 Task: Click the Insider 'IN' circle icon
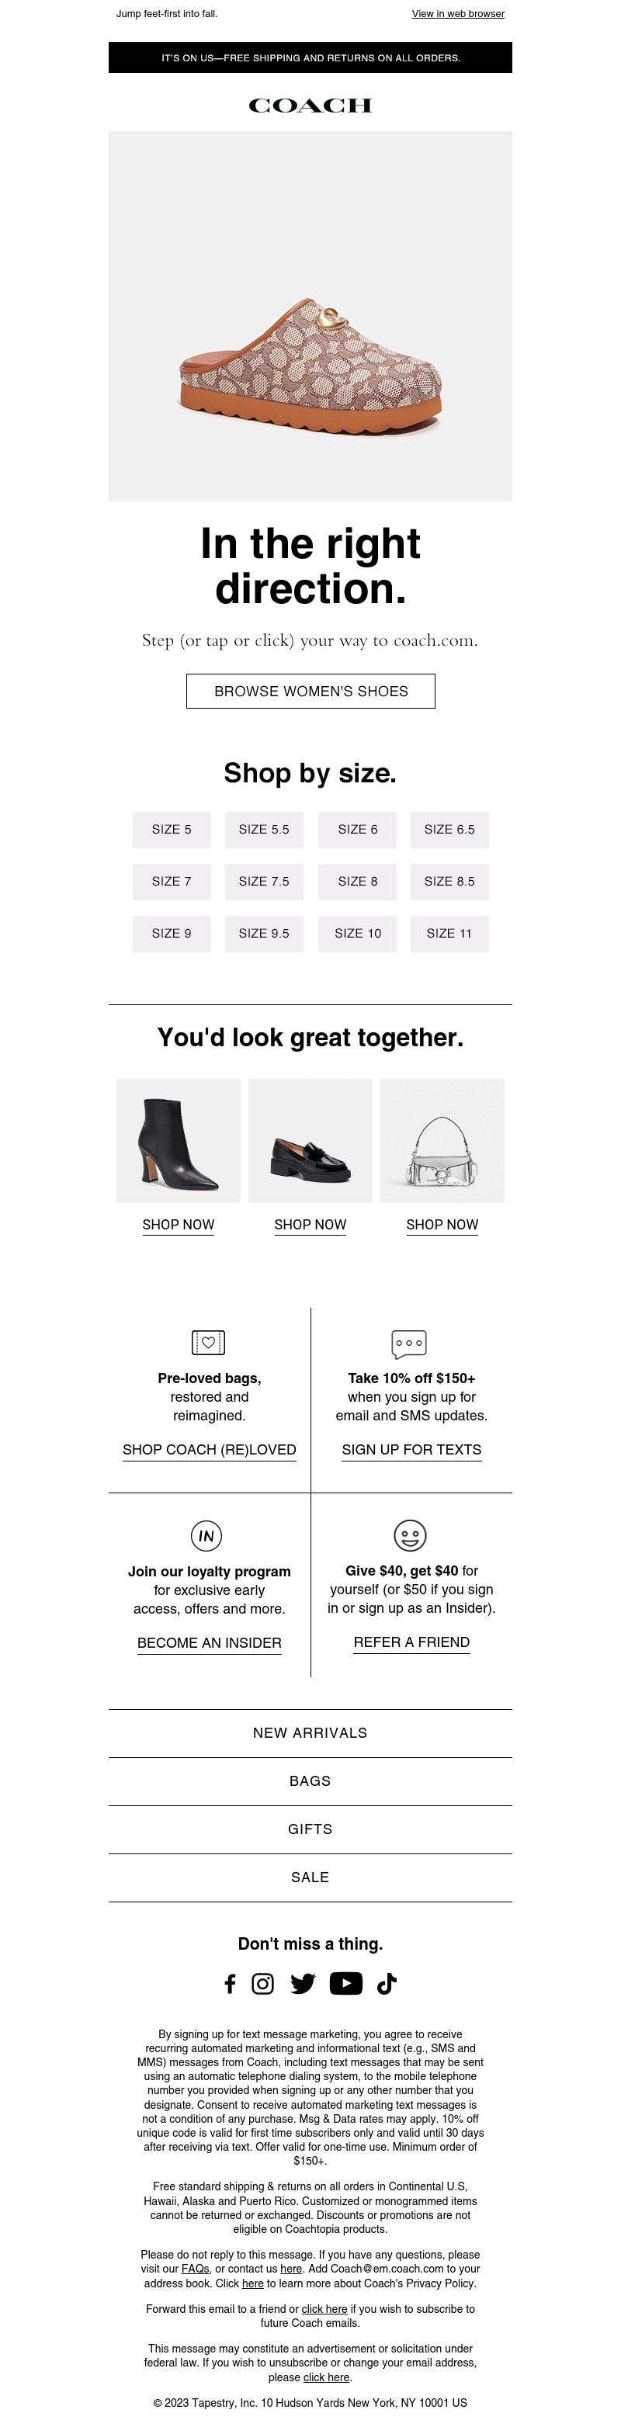[x=206, y=1535]
